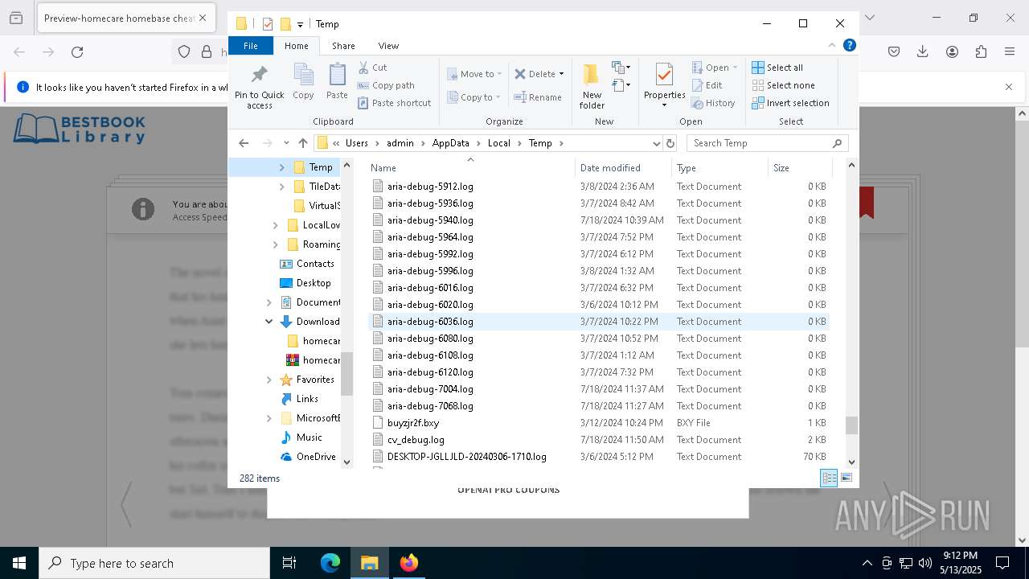Screen dimensions: 1029x579
Task: Select file aria-debug-5912.log
Action: point(430,187)
